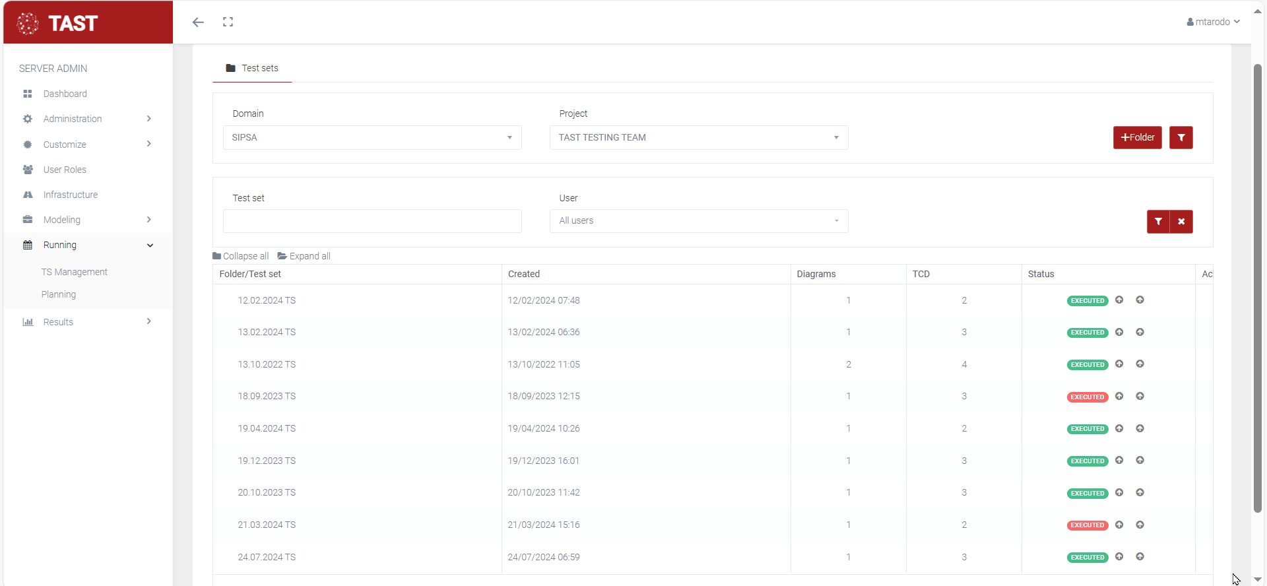Open TS Management in the sidebar
The image size is (1267, 586).
click(x=75, y=272)
